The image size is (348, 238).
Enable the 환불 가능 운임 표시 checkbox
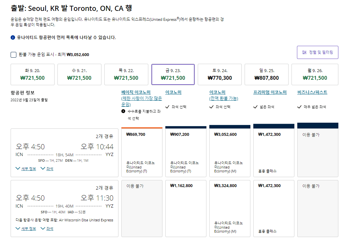pyautogui.click(x=13, y=54)
